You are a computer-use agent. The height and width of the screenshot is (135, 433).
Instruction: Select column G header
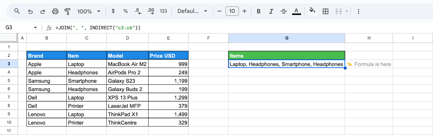(287, 38)
